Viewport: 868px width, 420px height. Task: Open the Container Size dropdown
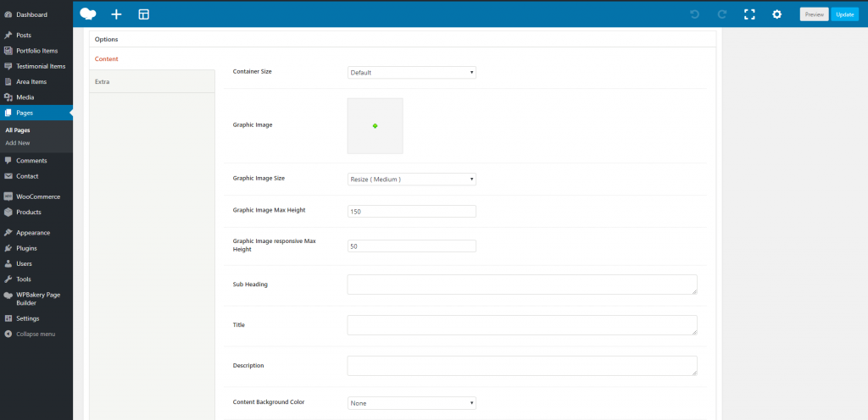click(412, 73)
